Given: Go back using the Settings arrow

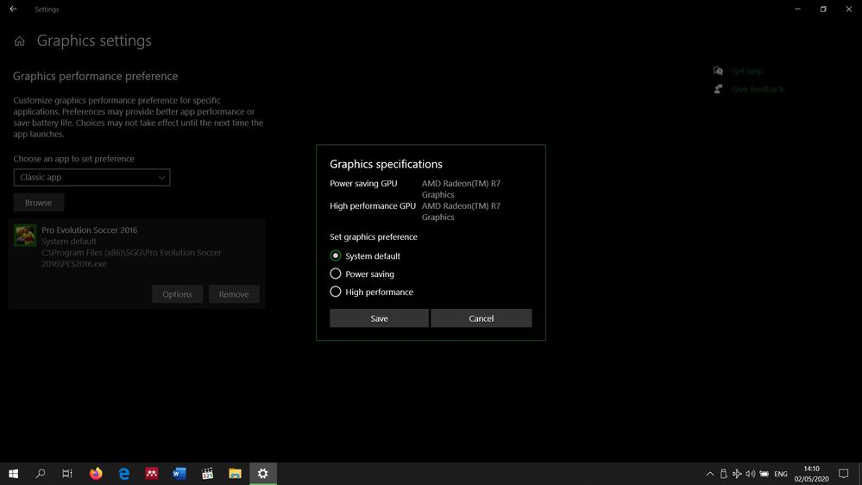Looking at the screenshot, I should pos(13,9).
